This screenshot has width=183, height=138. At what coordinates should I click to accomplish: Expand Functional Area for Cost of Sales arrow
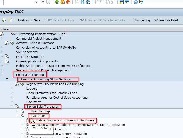click(12, 97)
